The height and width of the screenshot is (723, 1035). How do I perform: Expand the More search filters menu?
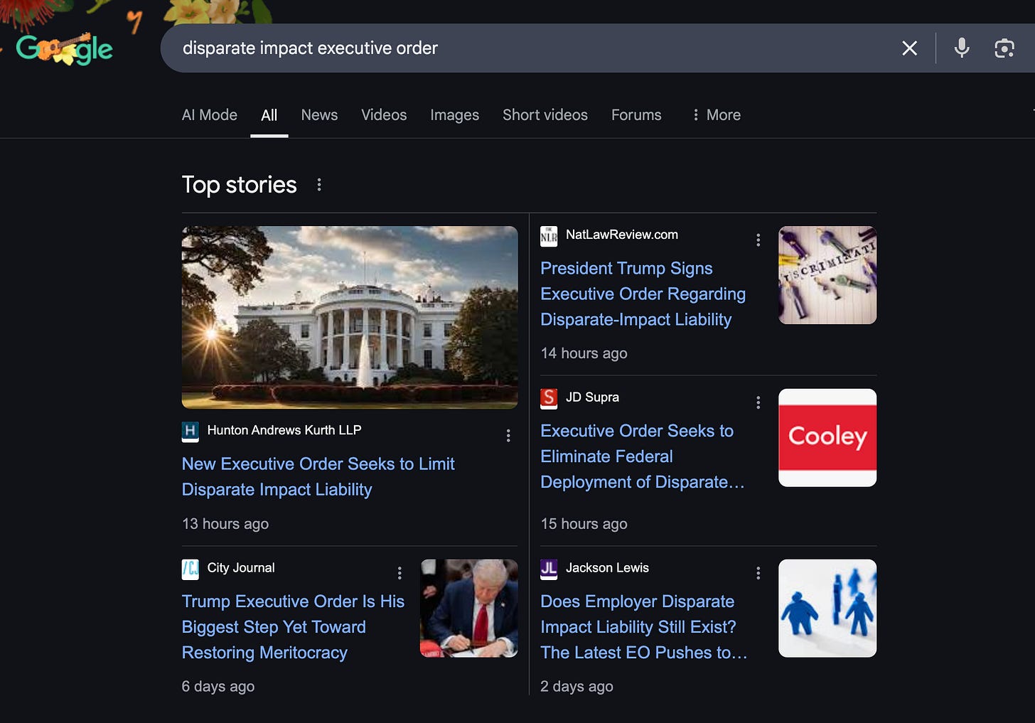tap(716, 115)
